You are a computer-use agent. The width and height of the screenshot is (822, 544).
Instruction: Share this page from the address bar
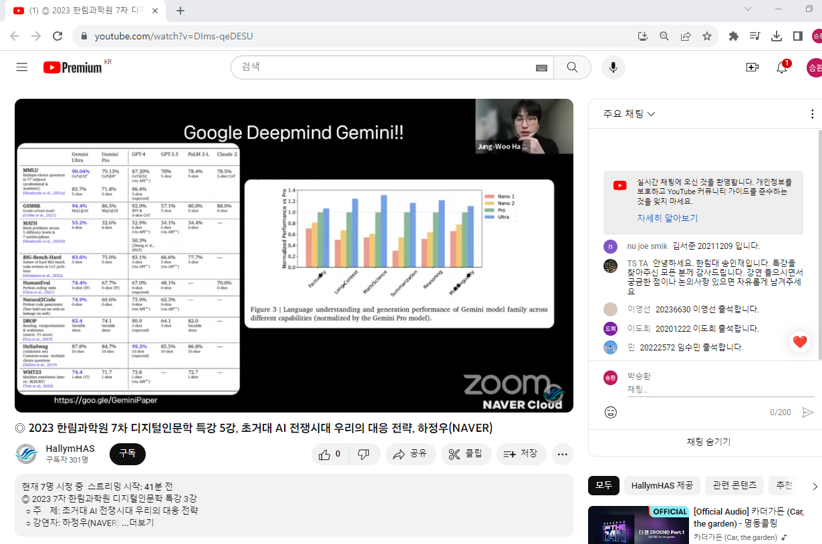(x=685, y=36)
